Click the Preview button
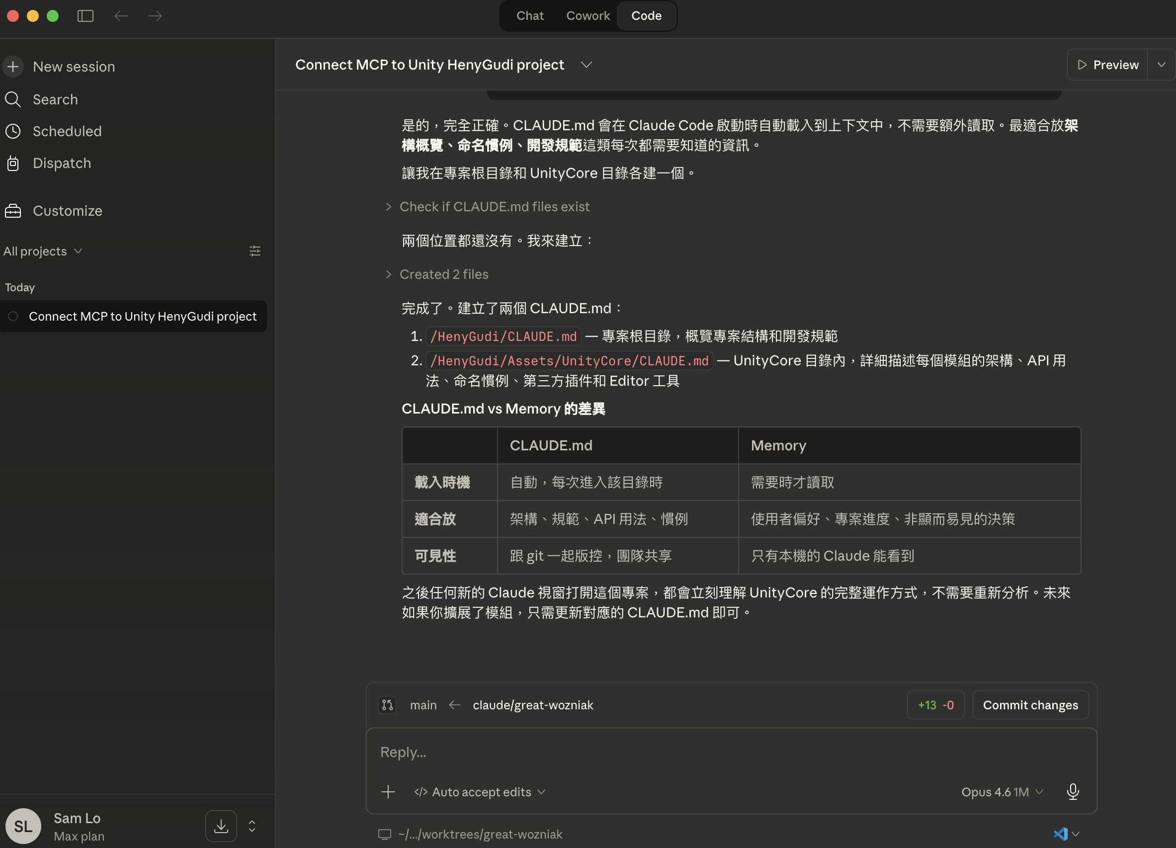 (x=1107, y=65)
